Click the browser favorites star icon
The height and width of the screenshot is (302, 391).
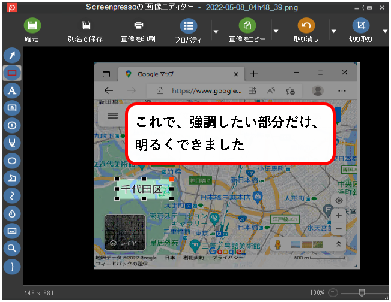pyautogui.click(x=290, y=91)
